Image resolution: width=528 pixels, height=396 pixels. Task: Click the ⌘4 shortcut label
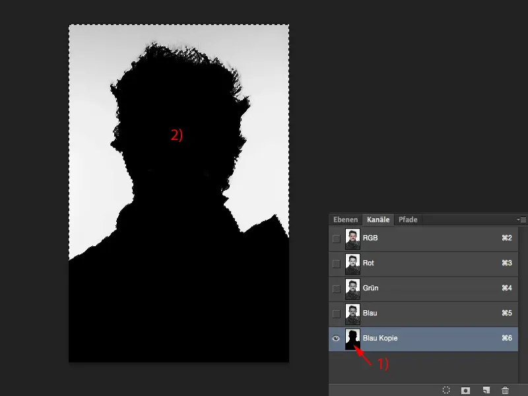[507, 288]
